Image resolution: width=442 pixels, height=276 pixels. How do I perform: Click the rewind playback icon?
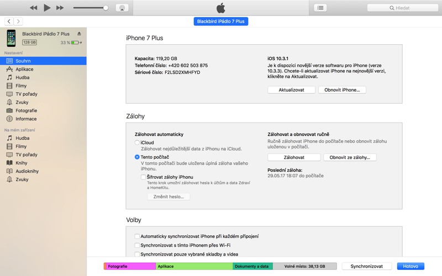[34, 8]
